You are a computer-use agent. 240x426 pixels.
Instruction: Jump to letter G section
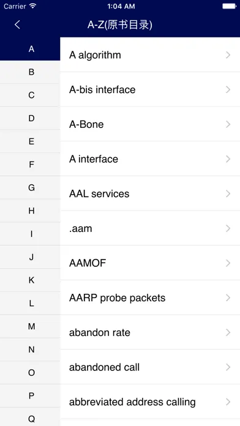click(30, 187)
